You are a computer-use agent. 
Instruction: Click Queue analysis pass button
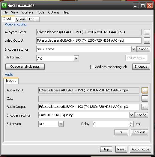(x=25, y=67)
